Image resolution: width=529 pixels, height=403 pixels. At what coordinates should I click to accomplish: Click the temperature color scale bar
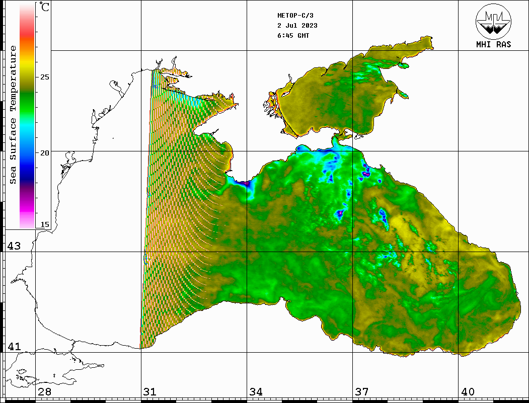[27, 116]
